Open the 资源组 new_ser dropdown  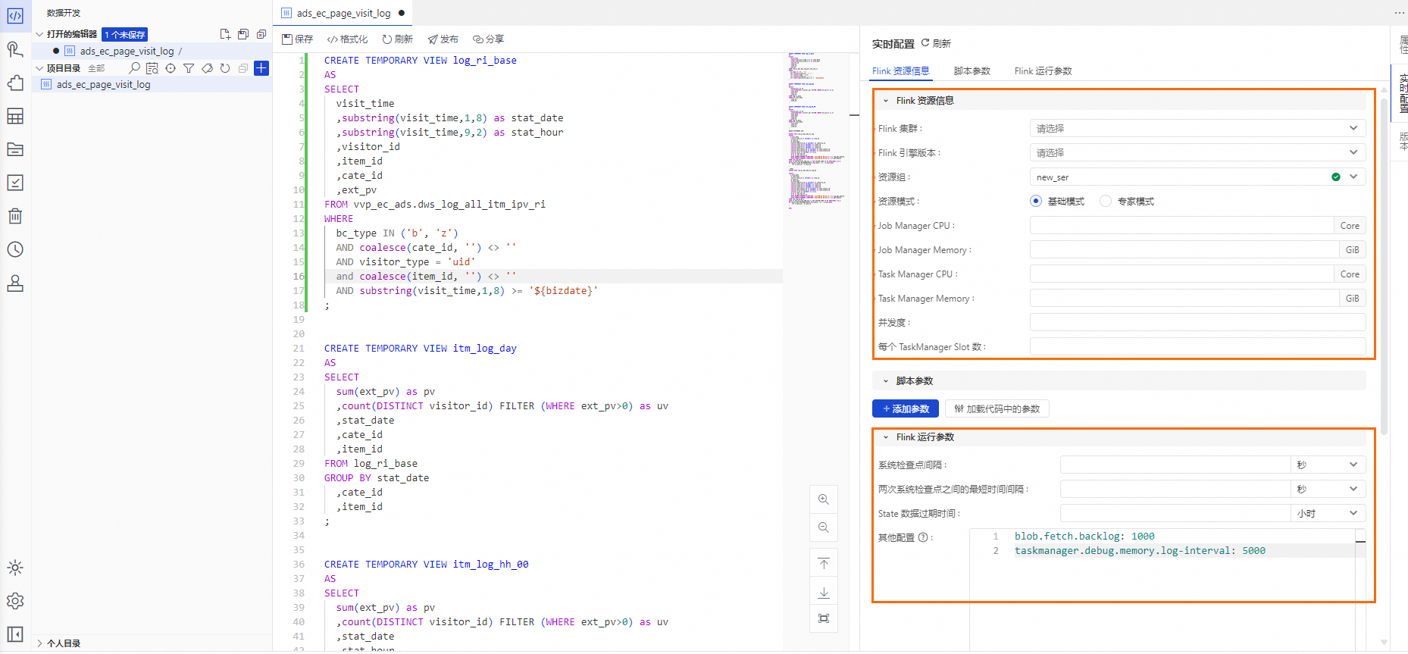pos(1197,177)
